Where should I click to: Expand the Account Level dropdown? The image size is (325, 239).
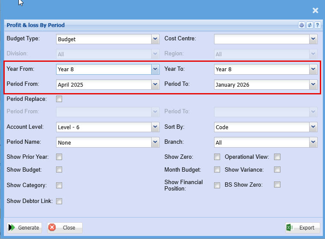tap(155, 127)
